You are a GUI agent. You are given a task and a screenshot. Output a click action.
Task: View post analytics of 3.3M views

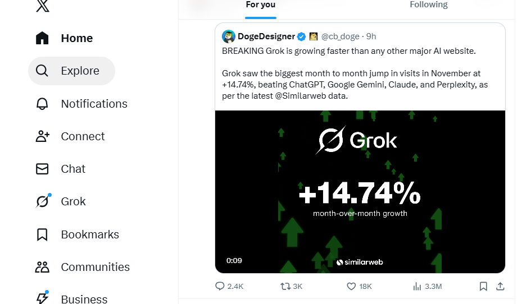pos(427,286)
